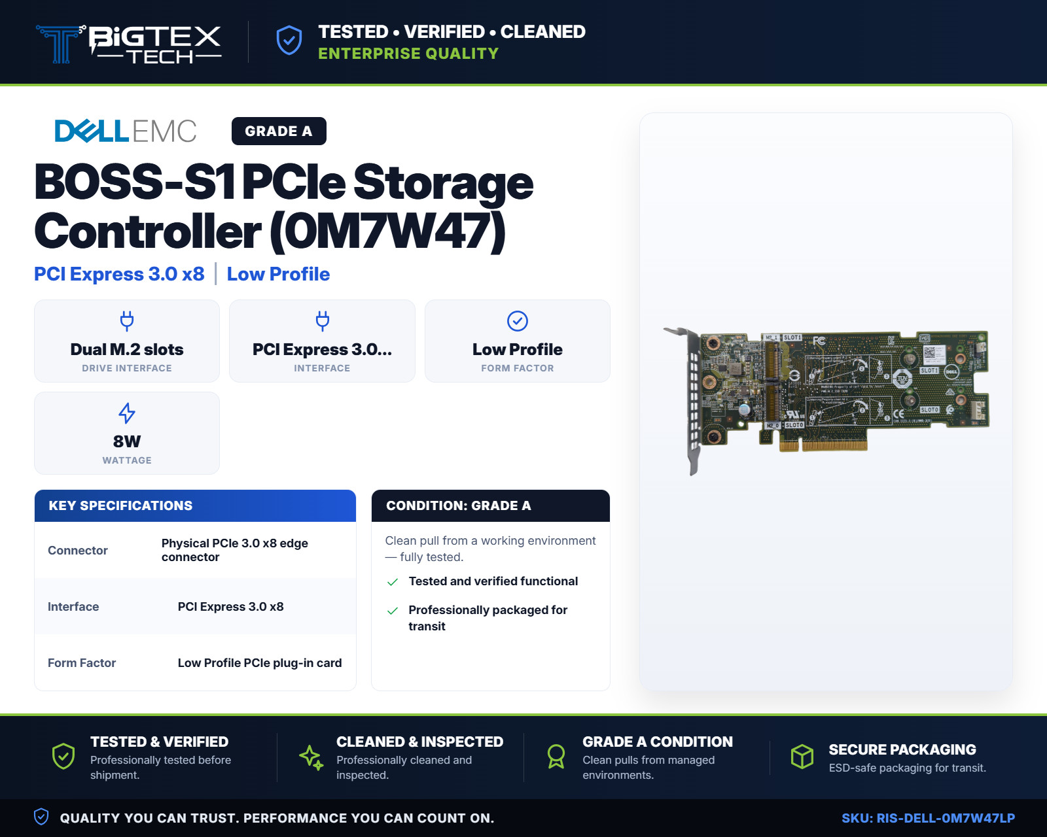Click 'Low Profile PCIe plug-in card' value
The image size is (1047, 837).
point(260,663)
